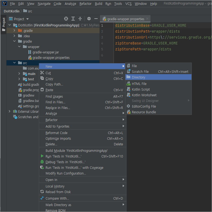Expand the test folder
This screenshot has height=212, width=212.
point(19,79)
